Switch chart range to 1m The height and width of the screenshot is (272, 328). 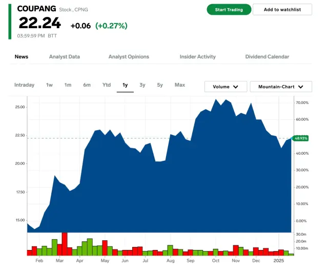(68, 85)
